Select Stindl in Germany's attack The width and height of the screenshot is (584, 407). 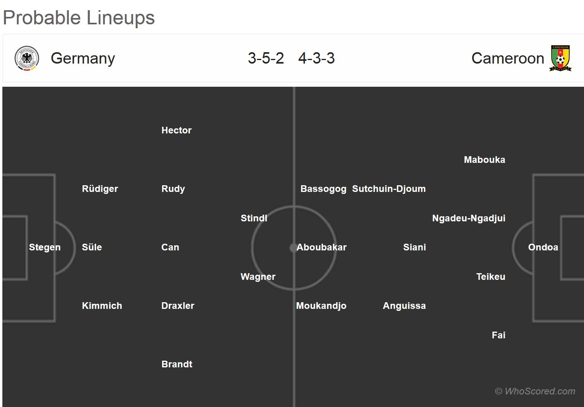254,218
